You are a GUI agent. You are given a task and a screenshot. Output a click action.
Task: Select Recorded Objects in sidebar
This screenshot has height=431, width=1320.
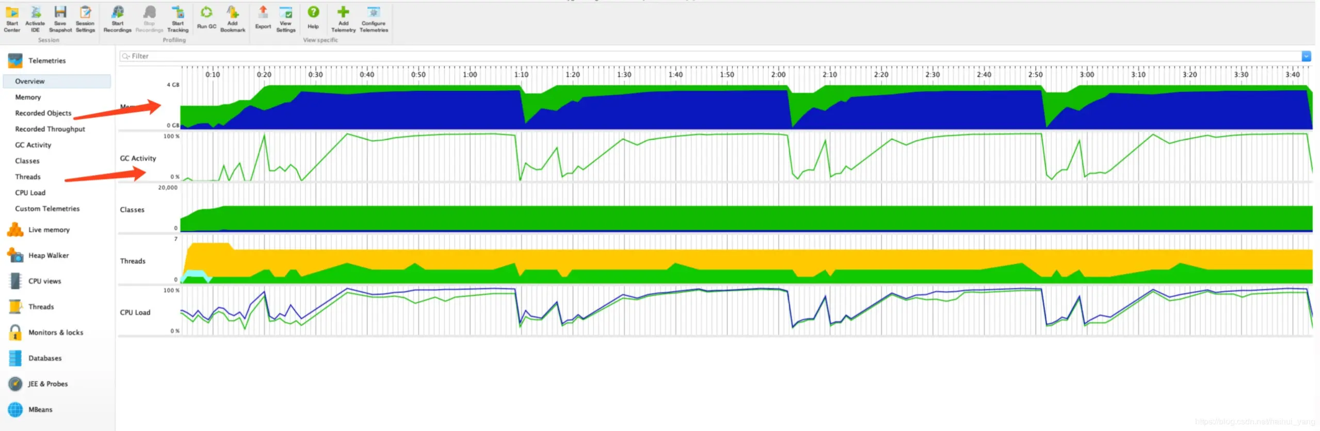43,113
